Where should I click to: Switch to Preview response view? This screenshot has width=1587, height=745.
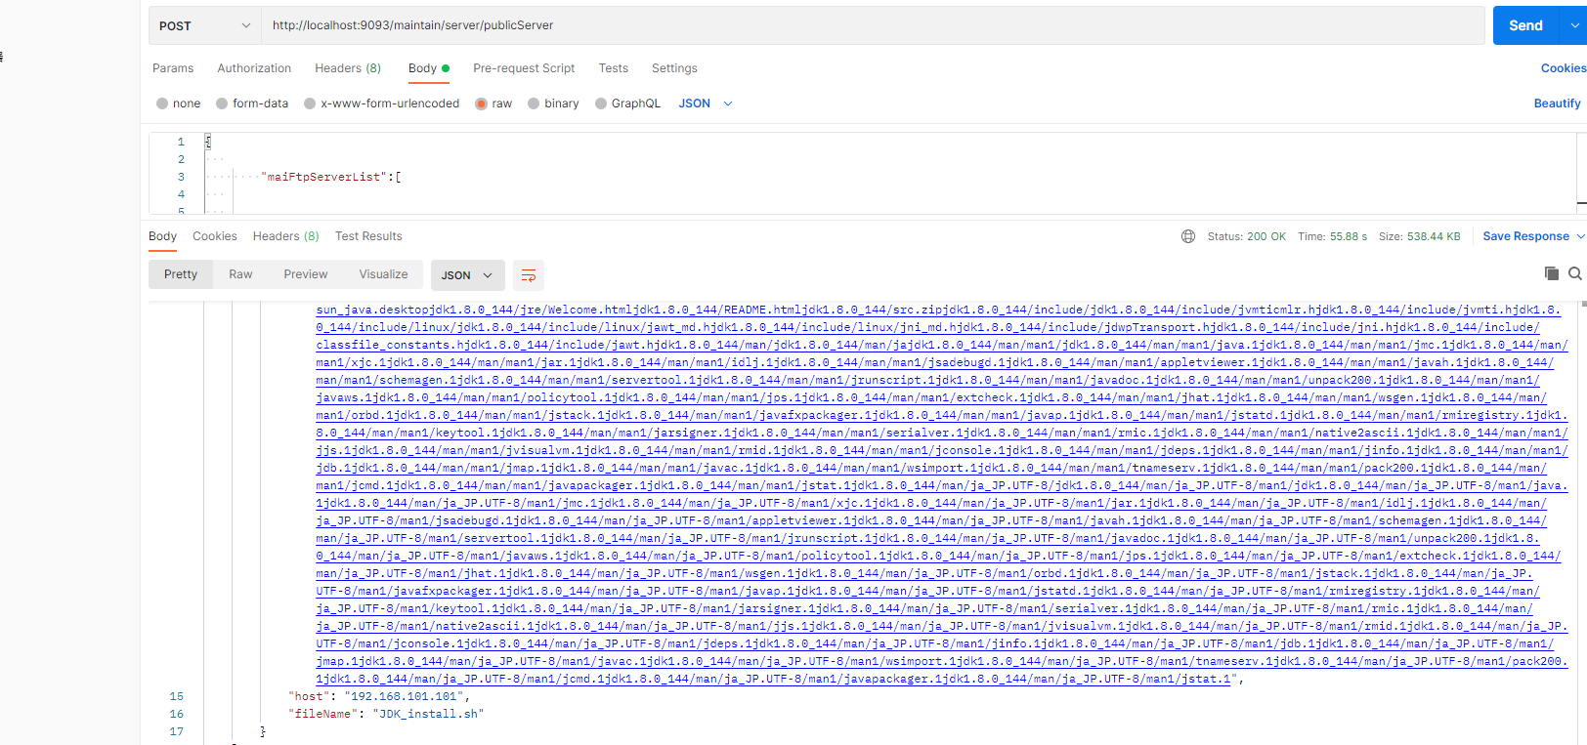[306, 274]
